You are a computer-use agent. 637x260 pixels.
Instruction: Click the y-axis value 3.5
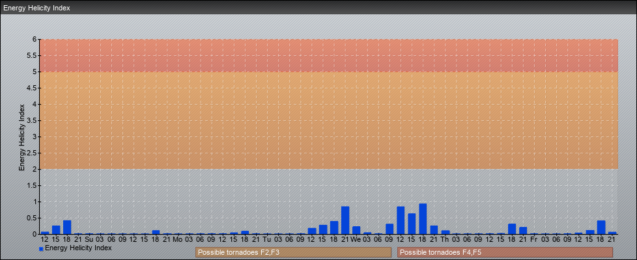pos(32,120)
